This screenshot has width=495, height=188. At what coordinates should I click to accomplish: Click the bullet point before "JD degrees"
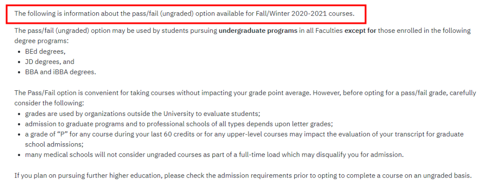[x=20, y=62]
